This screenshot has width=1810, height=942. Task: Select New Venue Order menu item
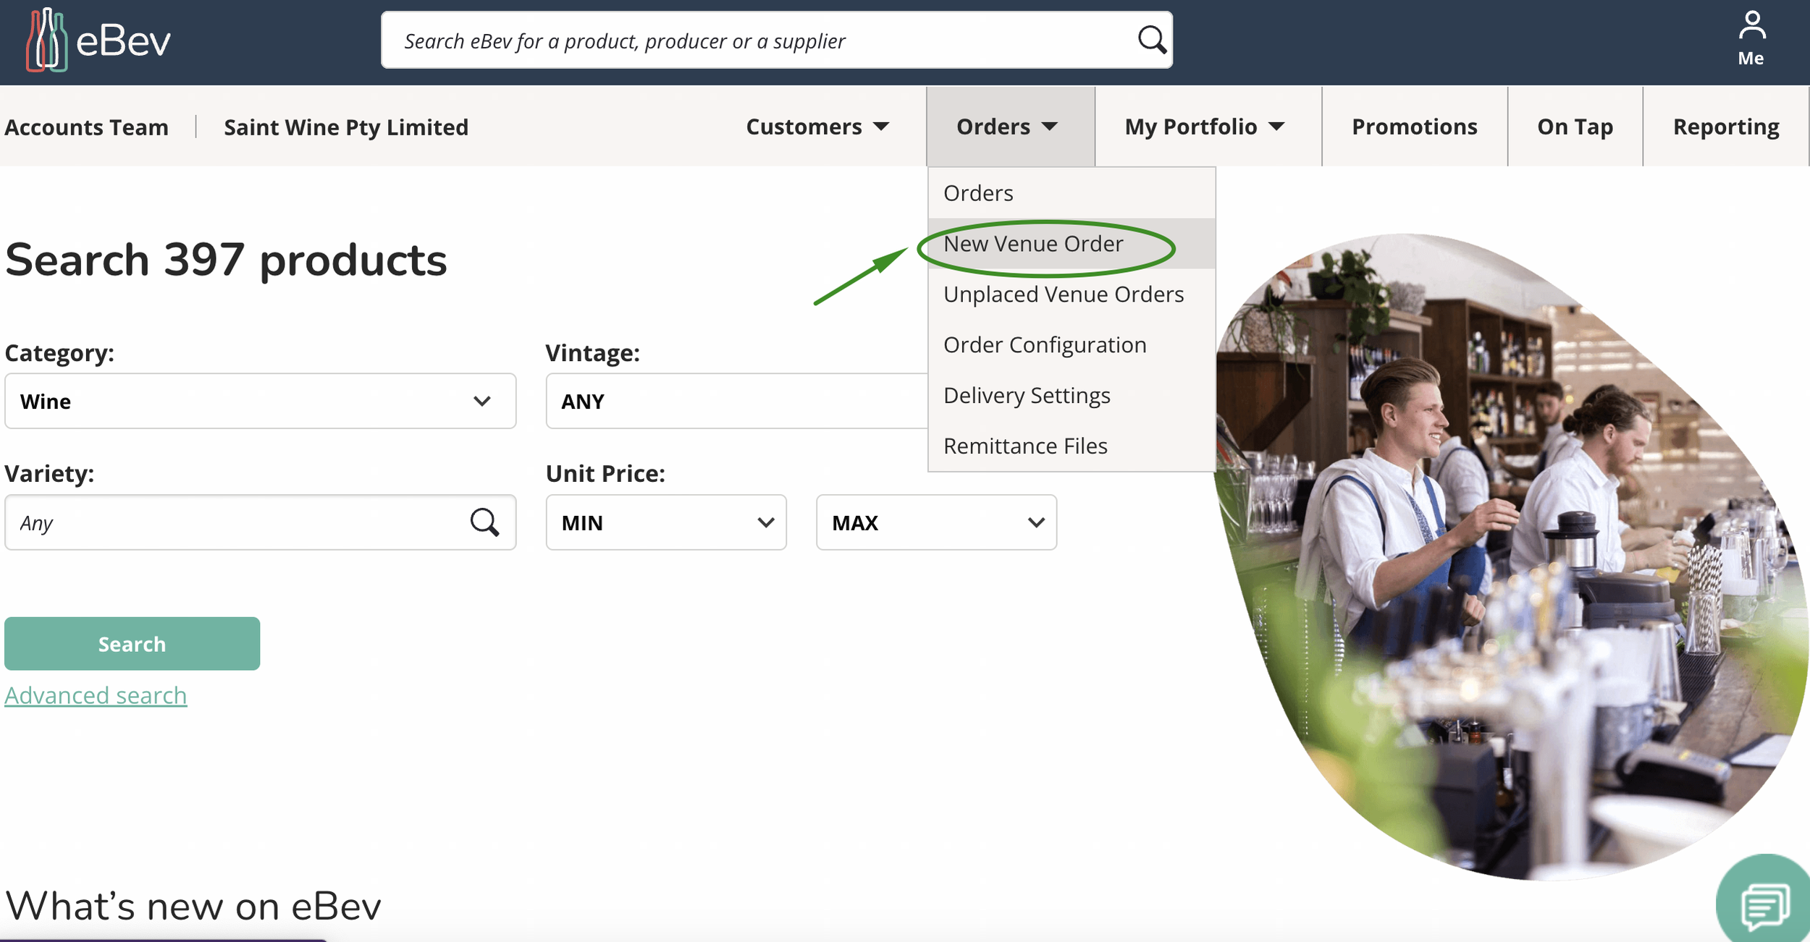pyautogui.click(x=1033, y=244)
